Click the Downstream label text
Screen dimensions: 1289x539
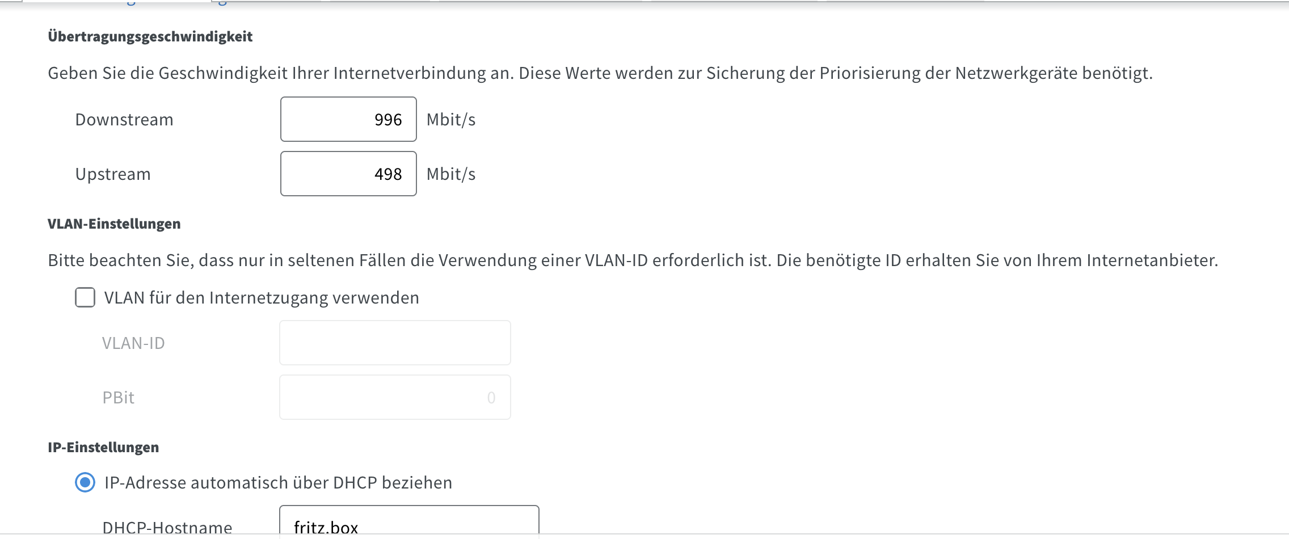point(124,120)
